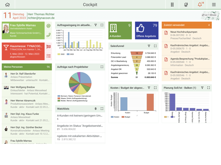Viewport: 221px width, 165px height.
Task: Toggle the Budget legend swatch
Action: pyautogui.click(x=123, y=117)
